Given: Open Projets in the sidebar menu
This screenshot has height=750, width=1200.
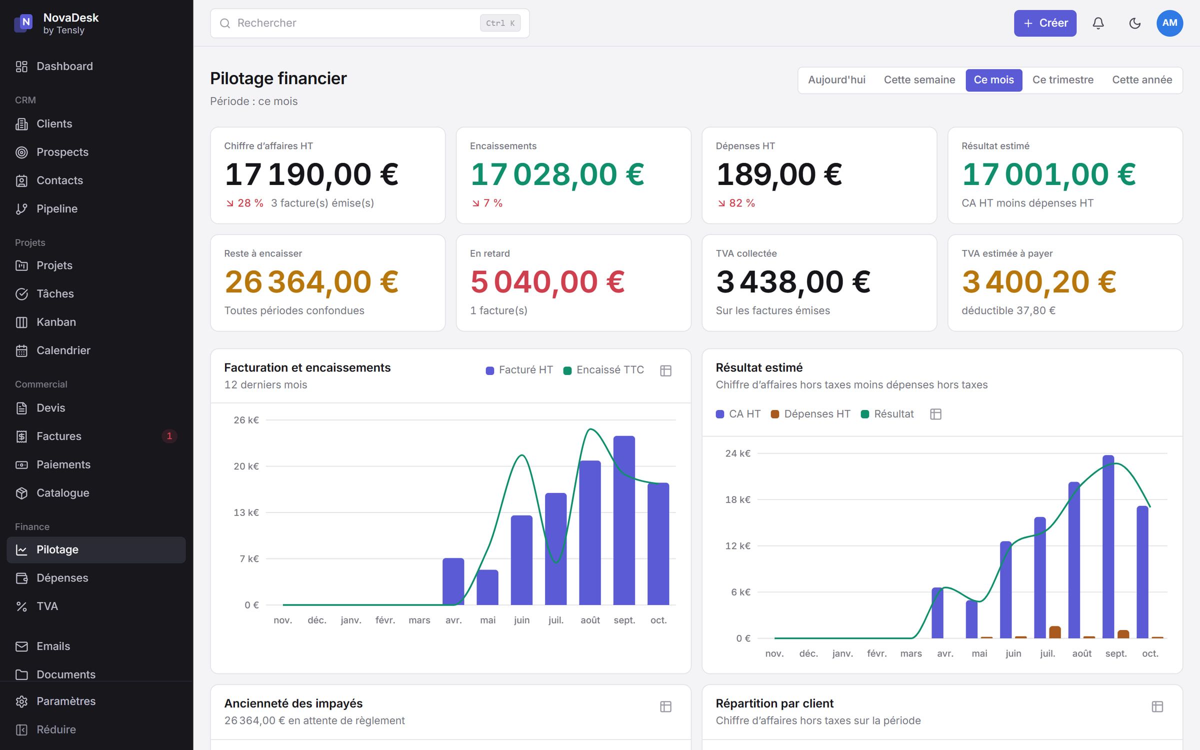Looking at the screenshot, I should (x=96, y=265).
